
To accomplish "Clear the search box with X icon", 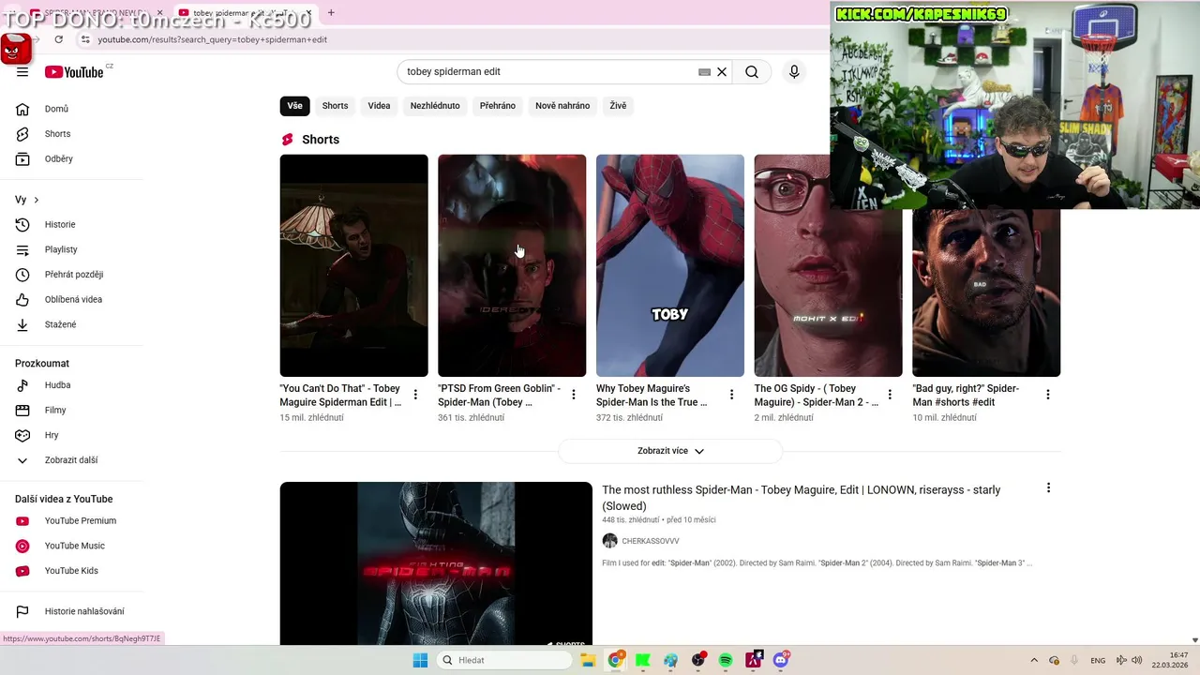I will pos(722,72).
